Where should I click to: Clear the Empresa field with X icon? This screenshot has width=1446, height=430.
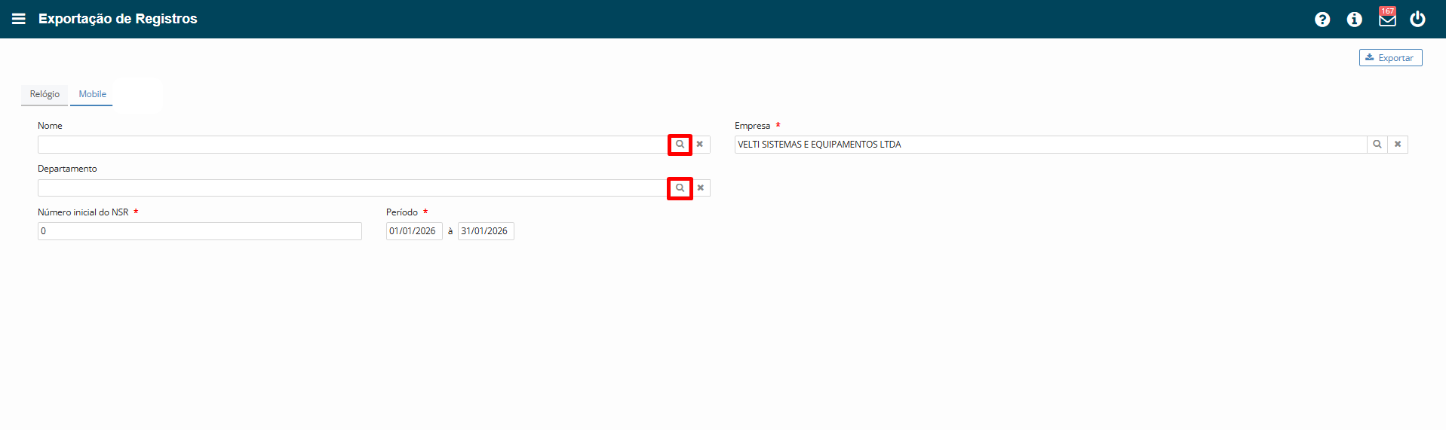1398,145
